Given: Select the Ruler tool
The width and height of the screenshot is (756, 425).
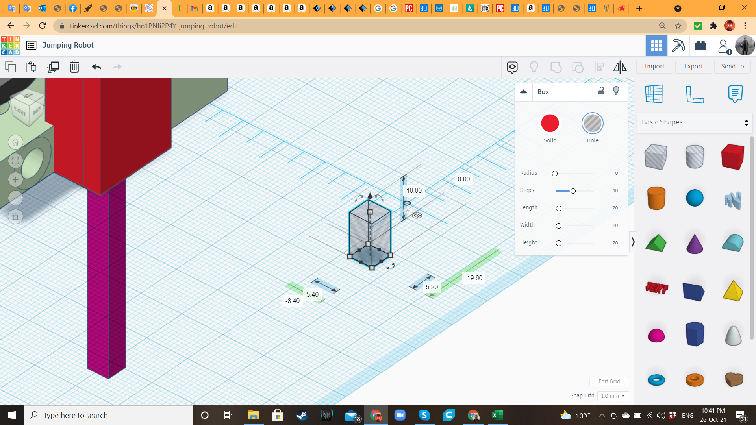Looking at the screenshot, I should point(695,94).
